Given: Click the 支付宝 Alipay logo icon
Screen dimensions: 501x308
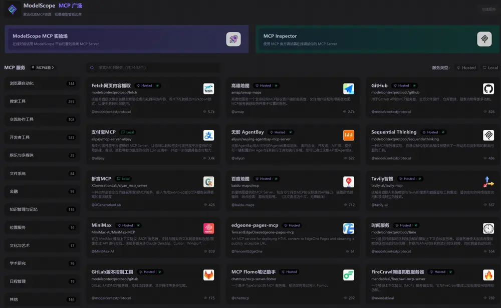Looking at the screenshot, I should pyautogui.click(x=208, y=135).
